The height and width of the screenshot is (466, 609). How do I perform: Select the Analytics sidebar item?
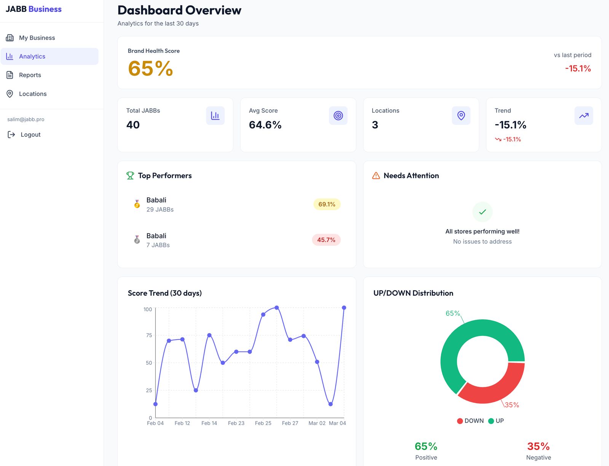(32, 56)
